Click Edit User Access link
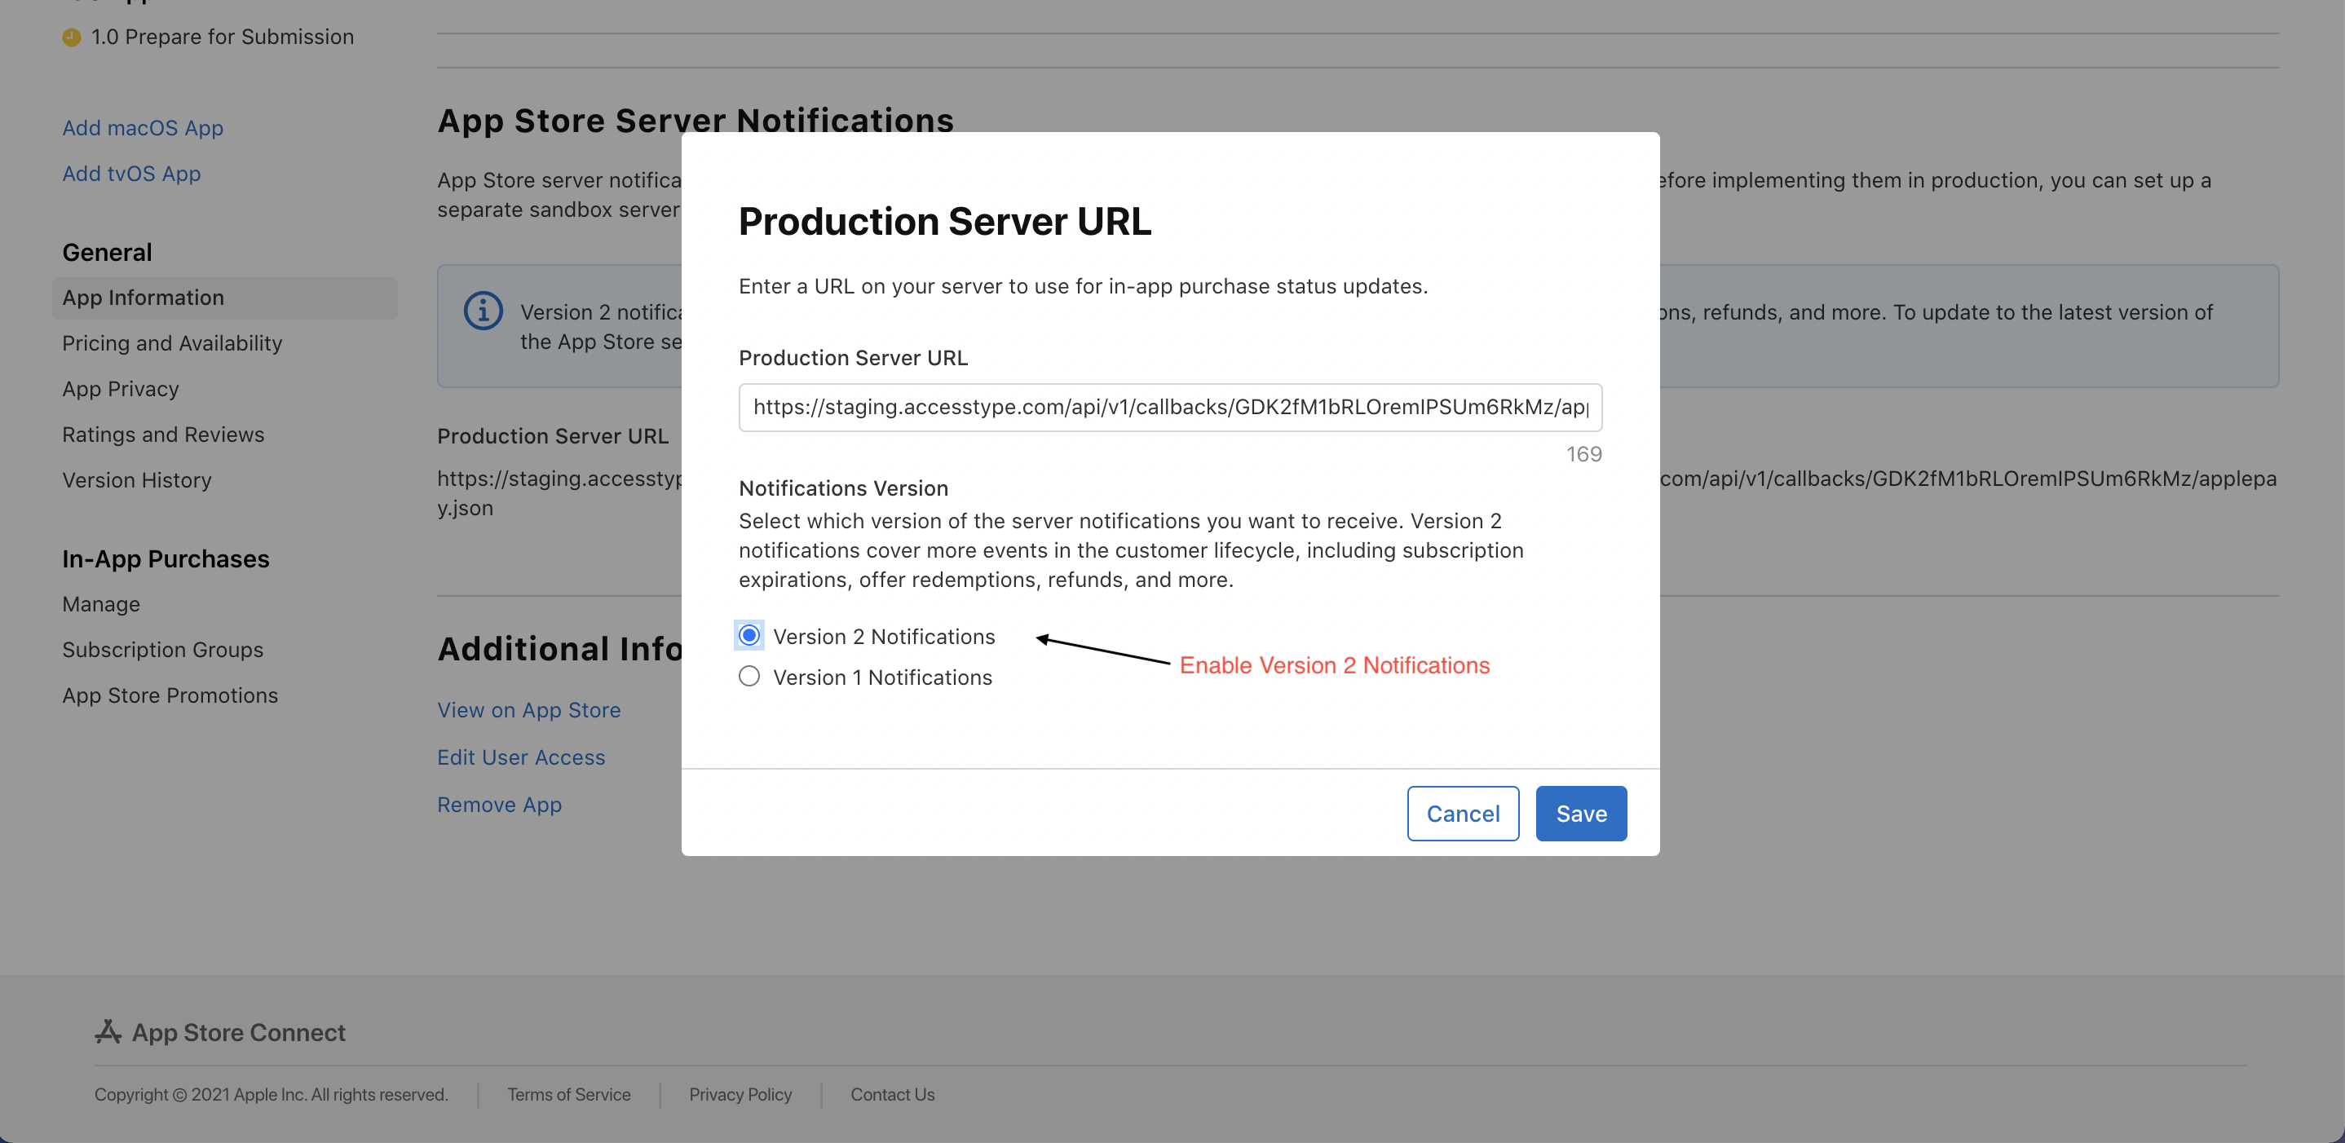The image size is (2345, 1143). click(521, 757)
